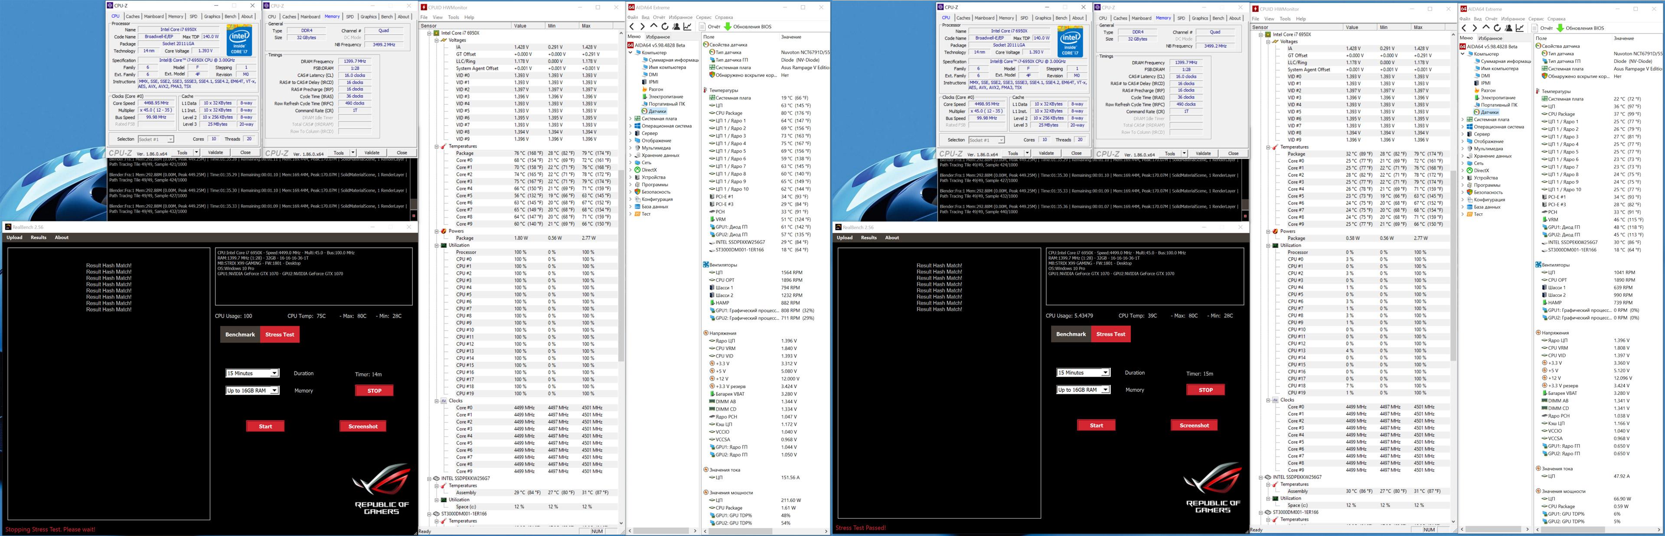Image resolution: width=1665 pixels, height=536 pixels.
Task: Click Back arrow in leftmost AIDA64 toolbar
Action: [632, 26]
